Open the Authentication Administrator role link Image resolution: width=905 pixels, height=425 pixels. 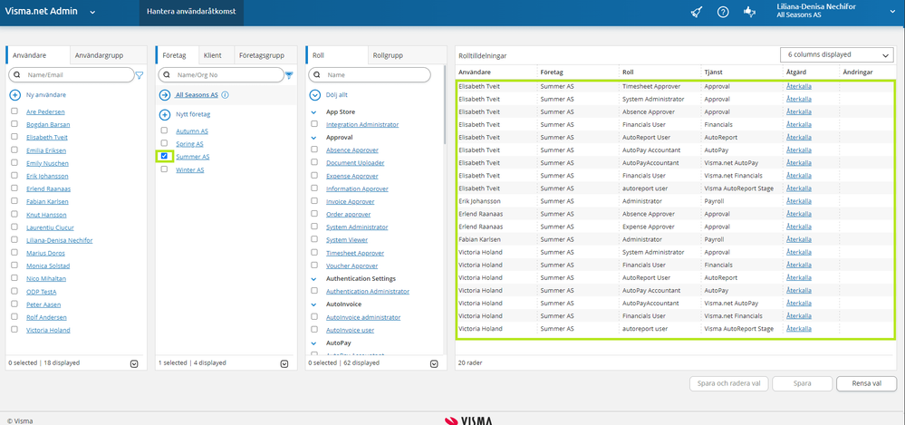(368, 292)
